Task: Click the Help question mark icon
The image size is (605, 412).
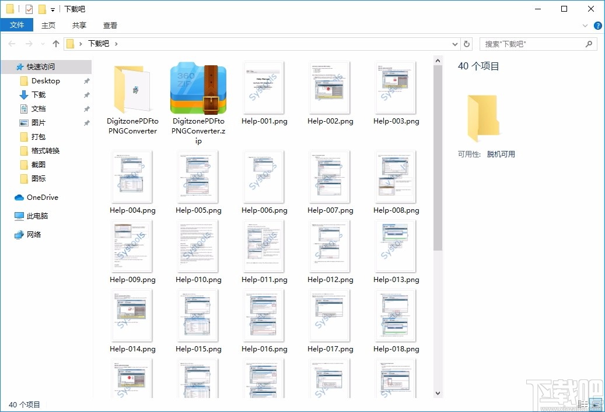Action: [x=596, y=25]
